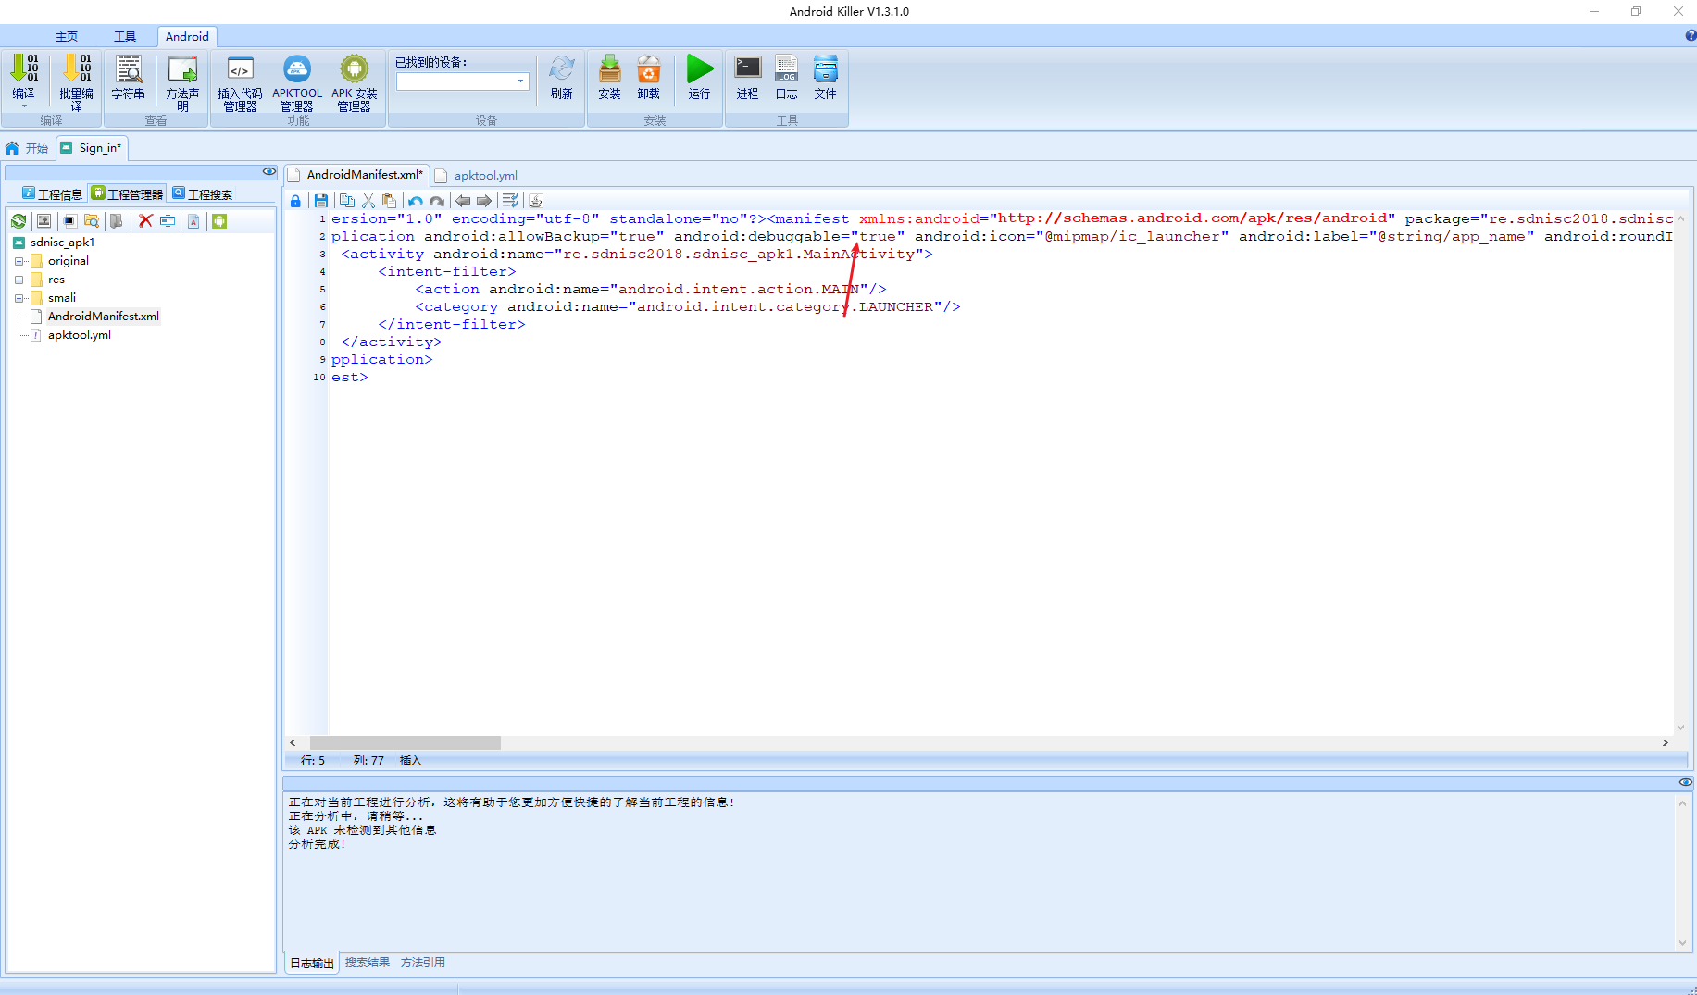Viewport: 1697px width, 995px height.
Task: Switch to the 主页 ribbon tab
Action: [67, 37]
